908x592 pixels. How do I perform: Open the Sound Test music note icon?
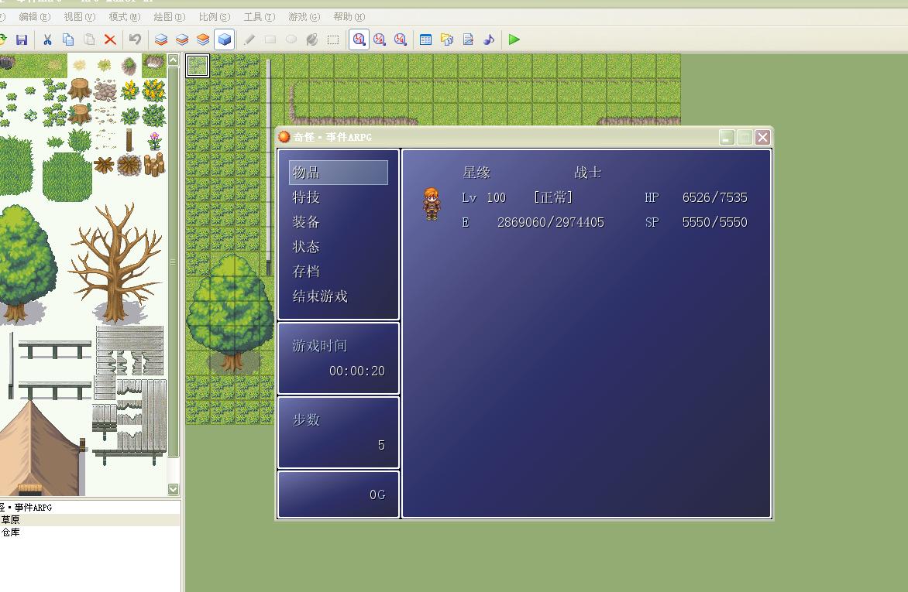click(x=489, y=39)
